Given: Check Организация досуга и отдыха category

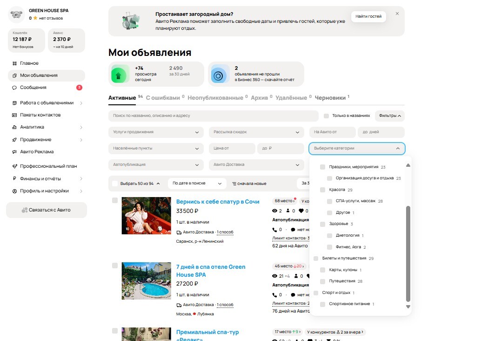Looking at the screenshot, I should 329,178.
